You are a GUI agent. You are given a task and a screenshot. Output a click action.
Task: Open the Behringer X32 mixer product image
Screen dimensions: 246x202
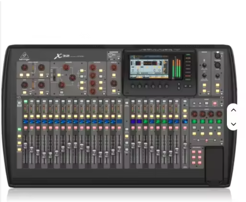click(x=119, y=116)
